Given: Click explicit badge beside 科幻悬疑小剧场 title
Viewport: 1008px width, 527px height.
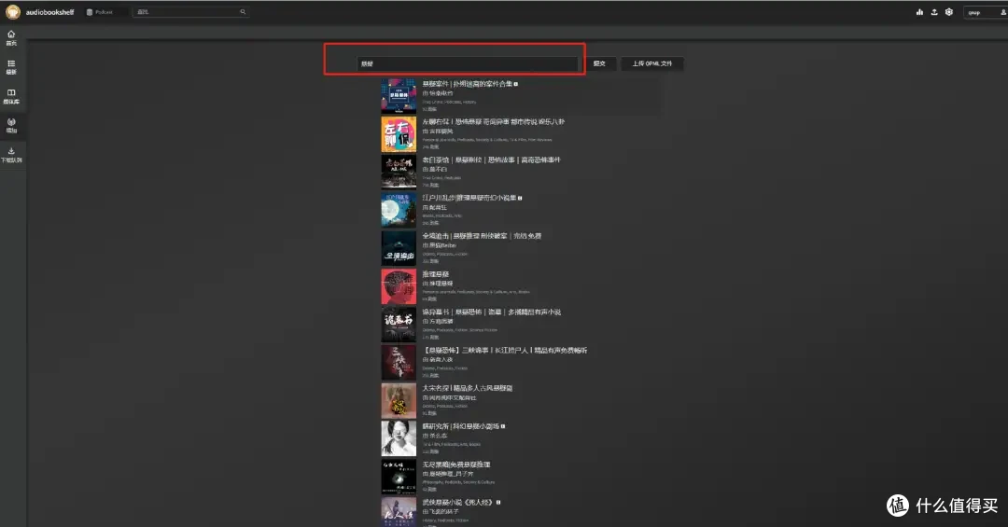Looking at the screenshot, I should point(503,426).
